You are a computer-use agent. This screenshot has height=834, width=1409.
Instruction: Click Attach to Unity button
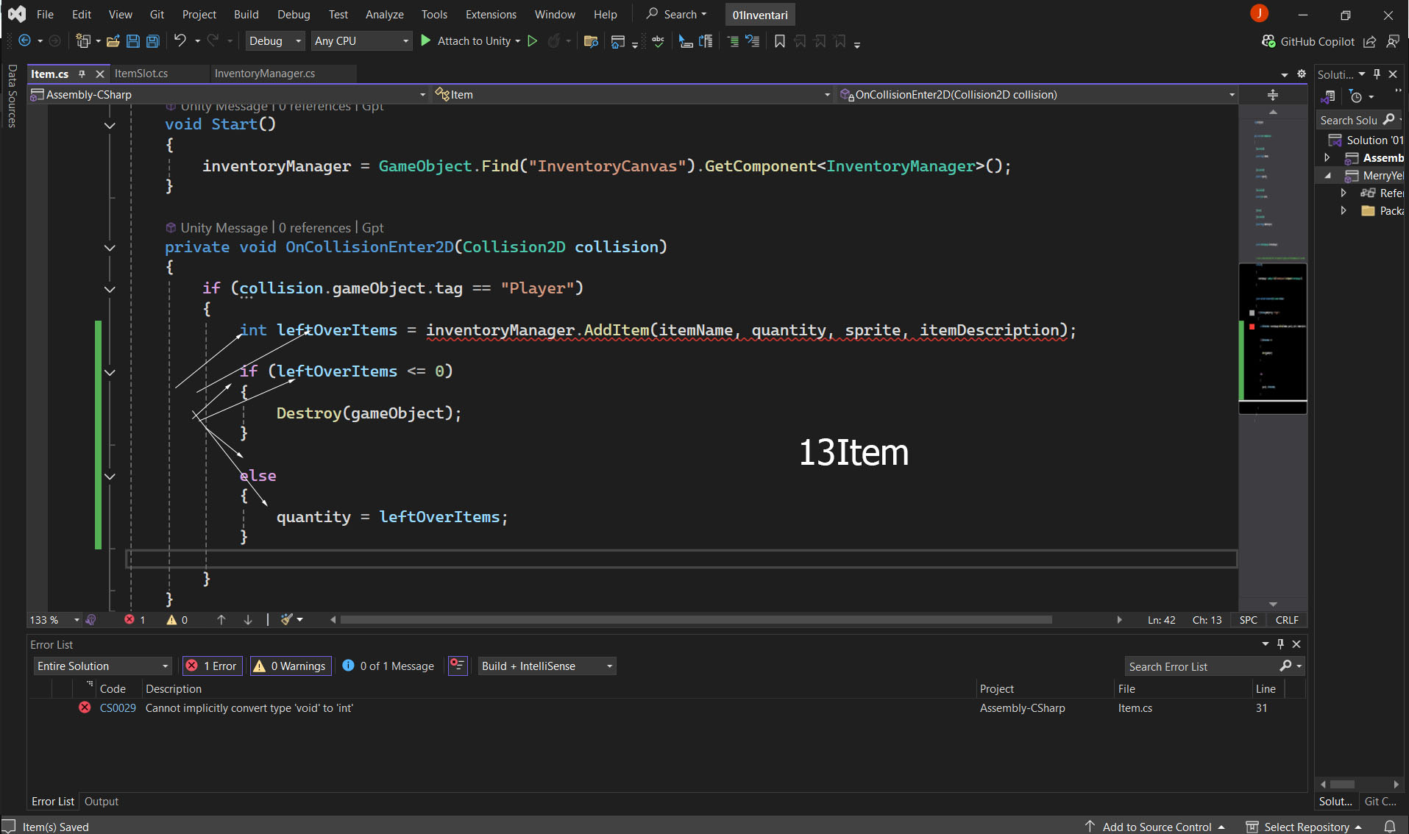[472, 41]
